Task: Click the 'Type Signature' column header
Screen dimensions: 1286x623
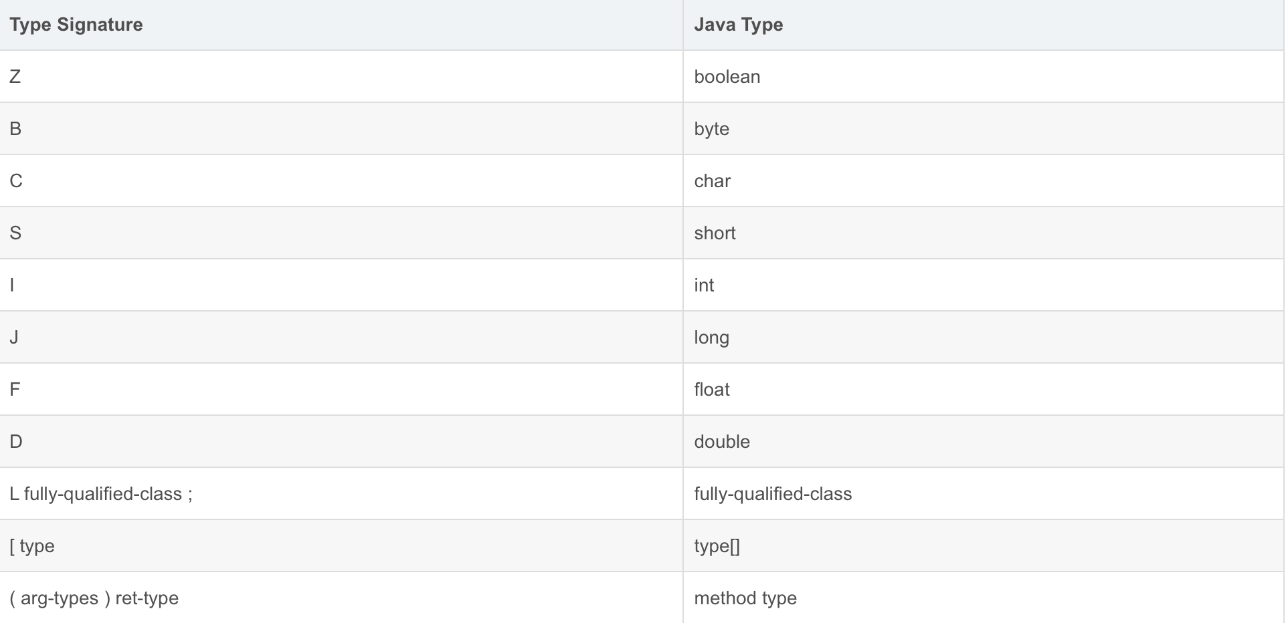Action: point(341,25)
